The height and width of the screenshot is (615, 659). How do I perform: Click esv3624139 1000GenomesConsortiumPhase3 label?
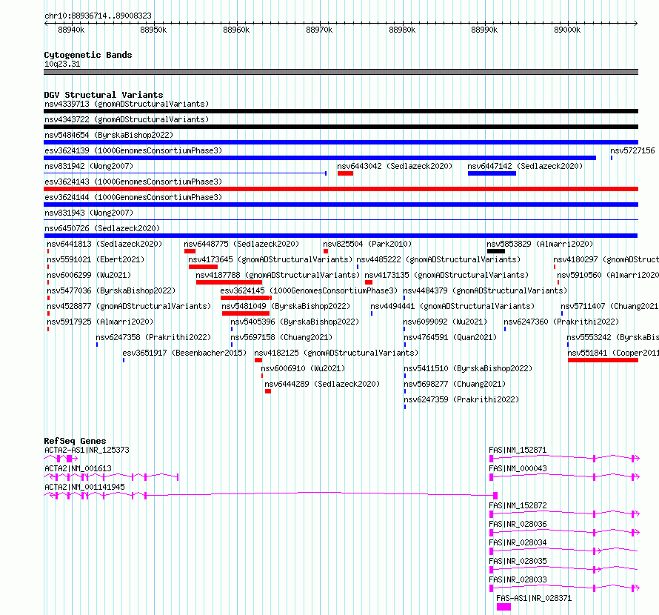[x=133, y=150]
